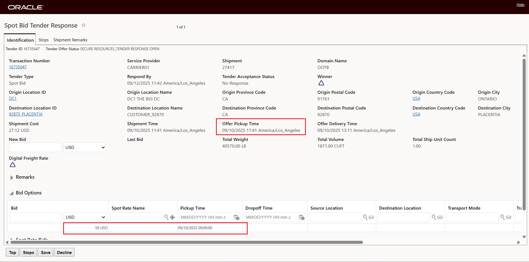Click the Source Location search magnifier
This screenshot has width=529, height=262.
point(365,217)
